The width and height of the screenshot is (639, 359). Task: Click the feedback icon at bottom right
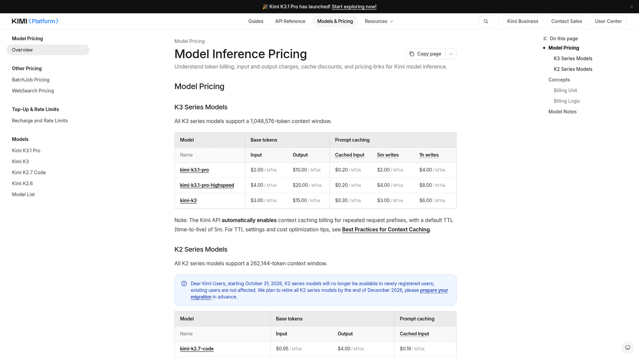coord(628,348)
